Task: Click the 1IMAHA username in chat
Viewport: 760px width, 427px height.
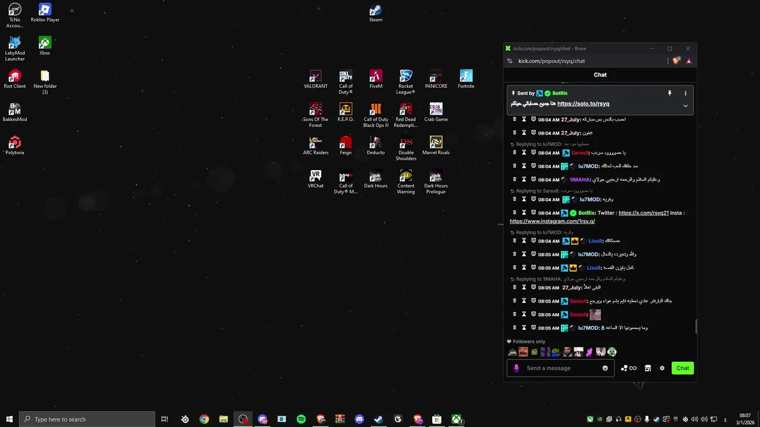Action: [580, 180]
